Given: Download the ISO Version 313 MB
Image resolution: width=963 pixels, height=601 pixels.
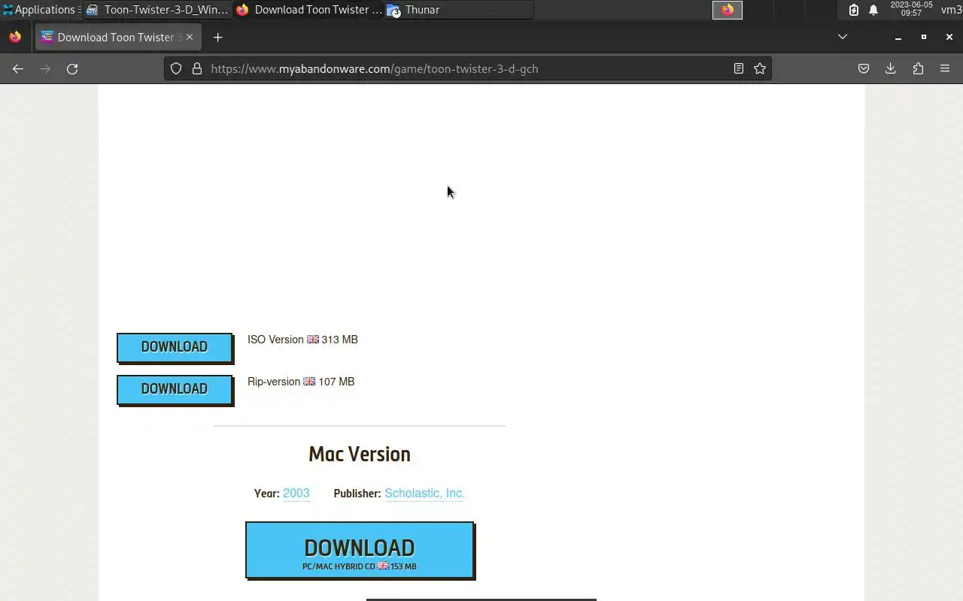Looking at the screenshot, I should coord(175,347).
